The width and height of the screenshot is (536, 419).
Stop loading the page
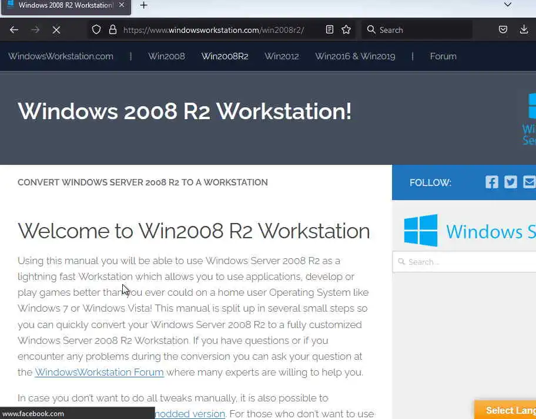click(x=56, y=30)
